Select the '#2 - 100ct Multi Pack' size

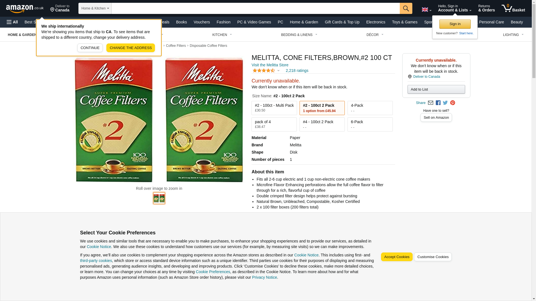click(274, 108)
